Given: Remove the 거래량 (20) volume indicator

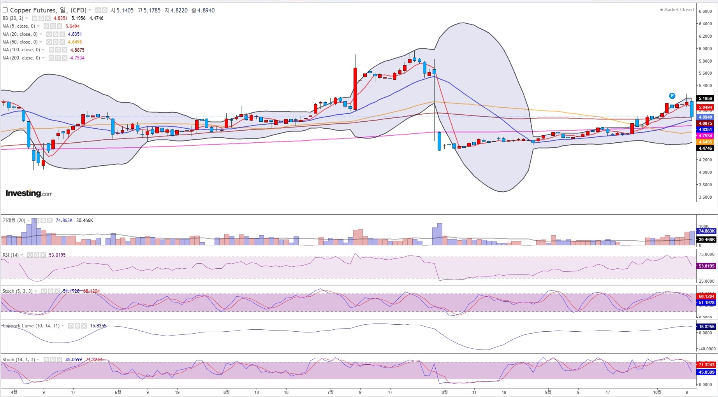Looking at the screenshot, I should 49,220.
